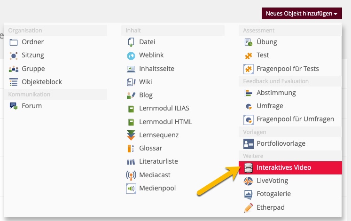The width and height of the screenshot is (351, 221).
Task: Click the Ordner folder icon
Action: [14, 42]
